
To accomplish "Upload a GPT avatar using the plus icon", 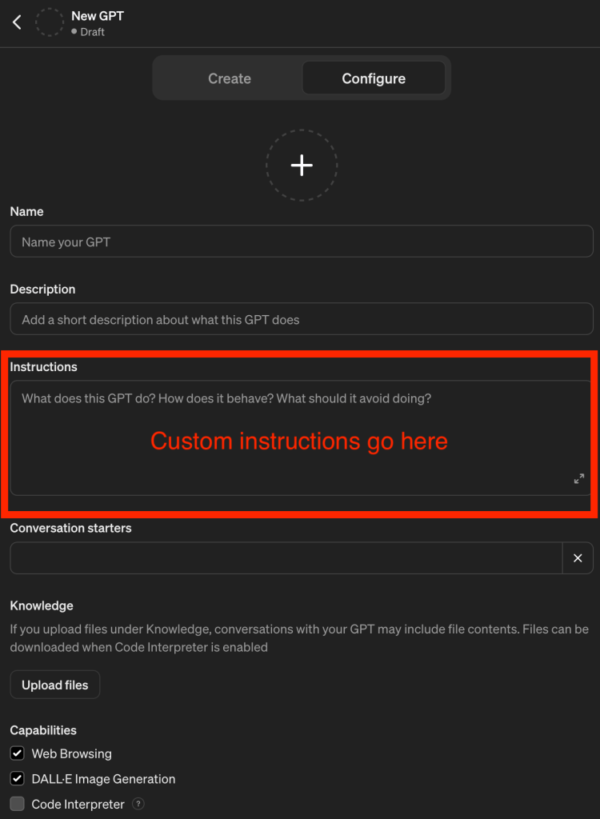I will 302,165.
